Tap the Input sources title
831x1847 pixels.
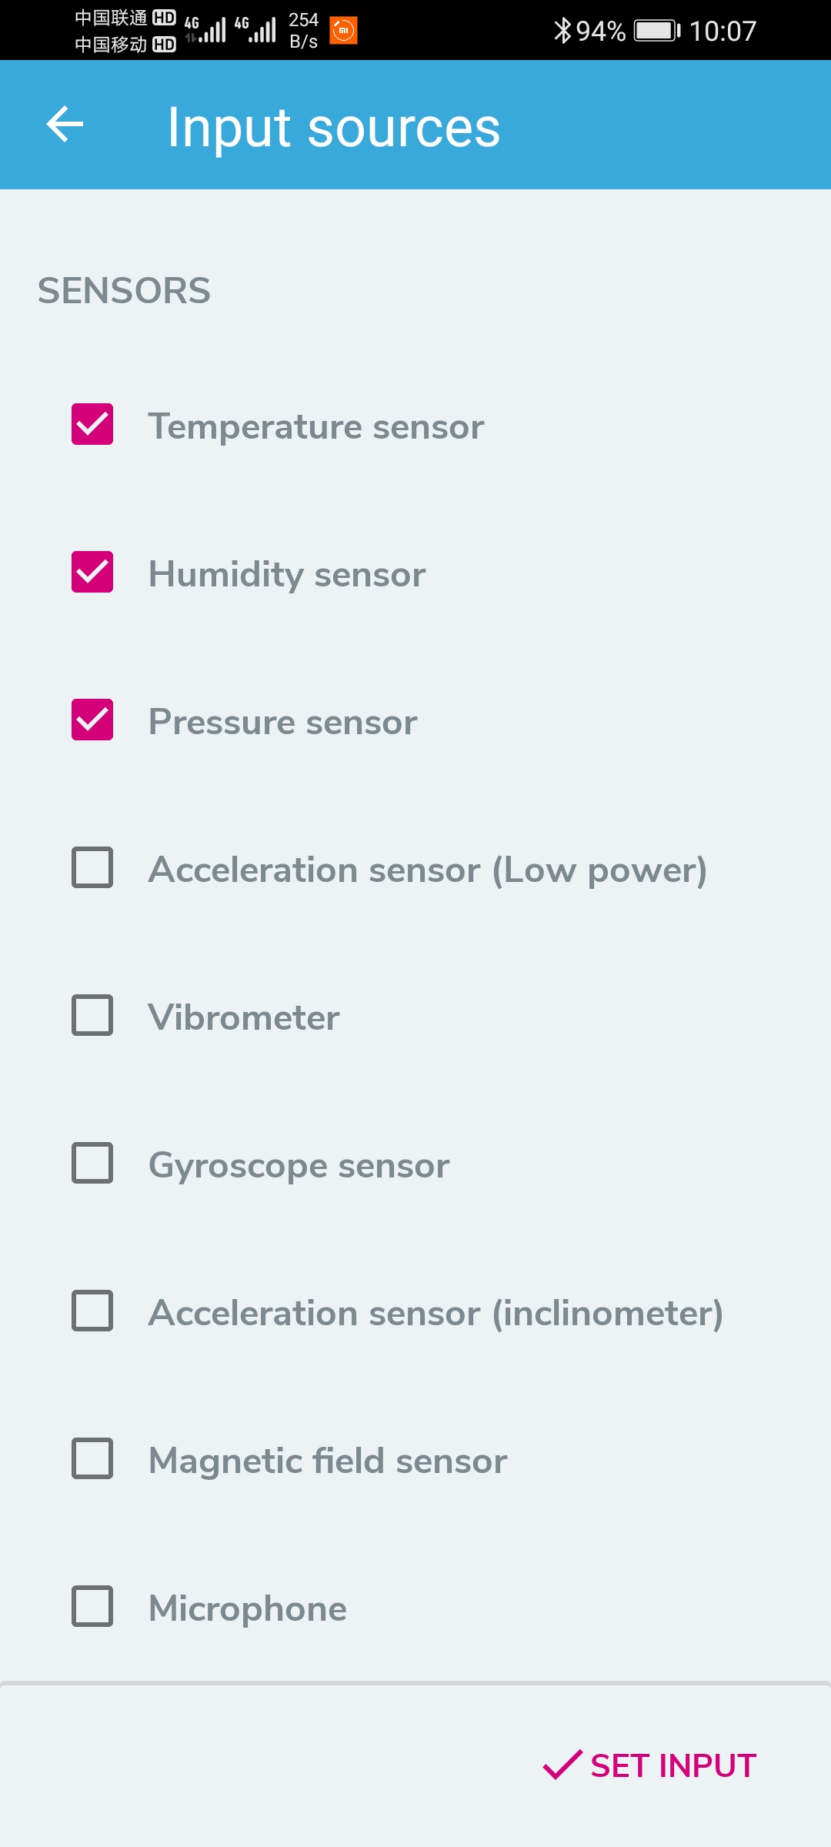coord(334,127)
